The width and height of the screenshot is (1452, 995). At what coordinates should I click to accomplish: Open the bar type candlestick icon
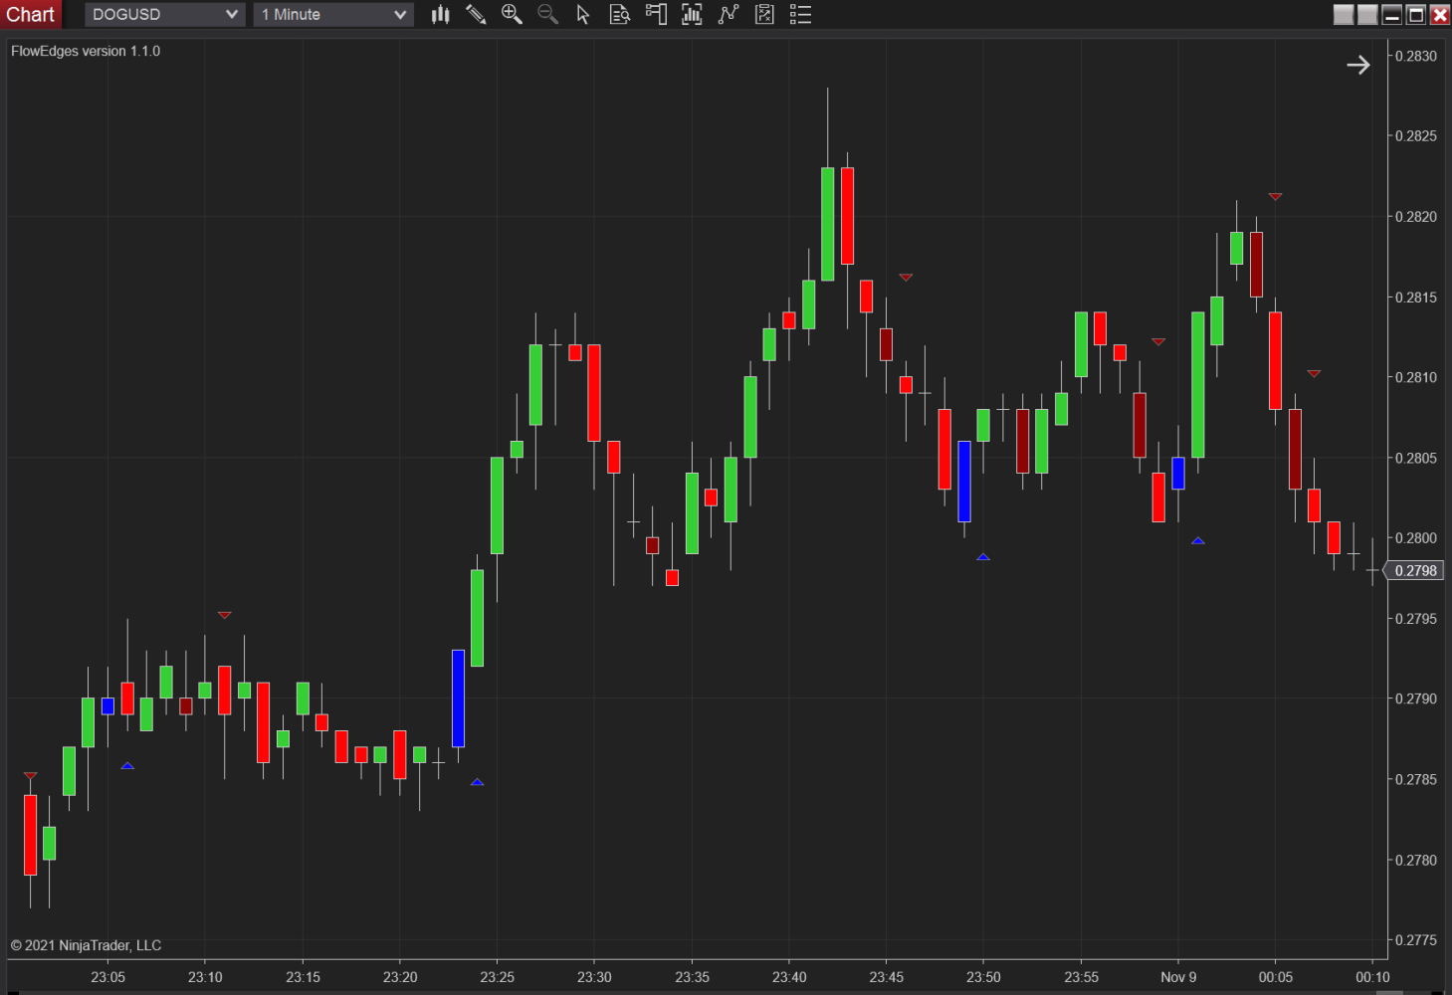pos(440,14)
